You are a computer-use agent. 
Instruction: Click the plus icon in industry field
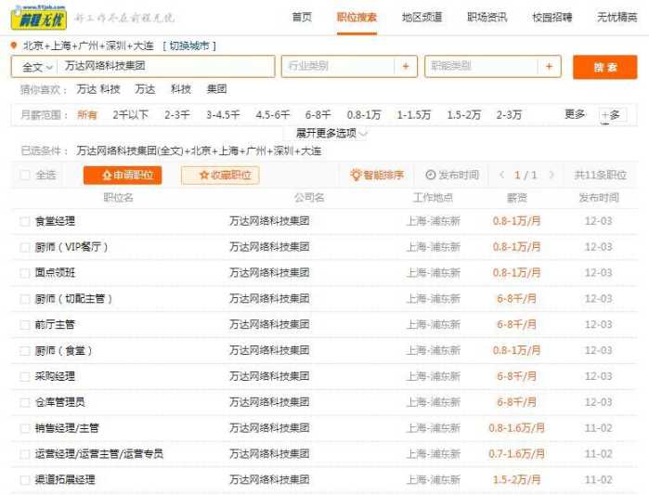click(406, 66)
